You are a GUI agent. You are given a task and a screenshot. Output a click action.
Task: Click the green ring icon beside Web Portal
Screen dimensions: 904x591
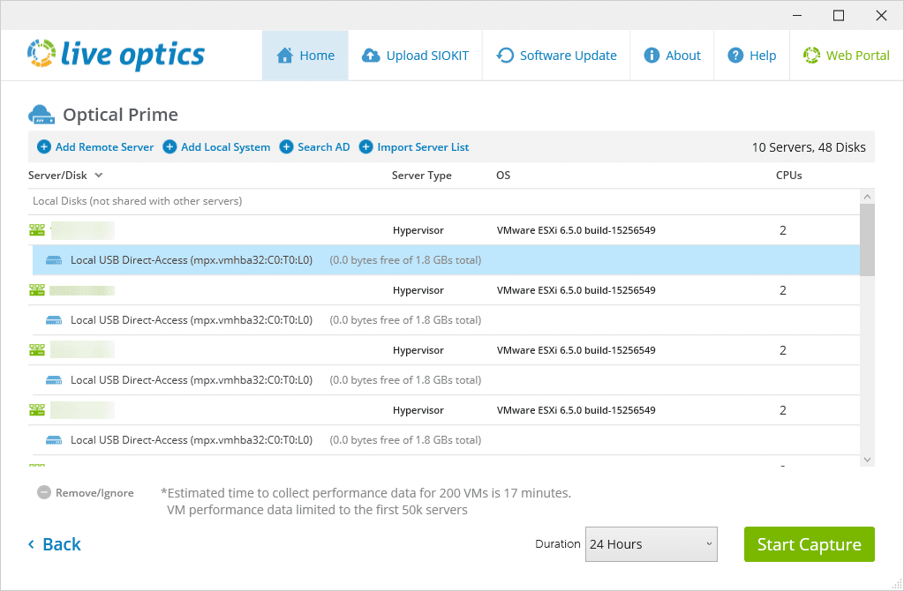[812, 56]
